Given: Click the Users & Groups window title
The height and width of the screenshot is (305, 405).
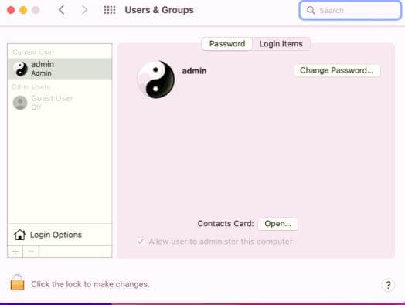Looking at the screenshot, I should pos(159,10).
